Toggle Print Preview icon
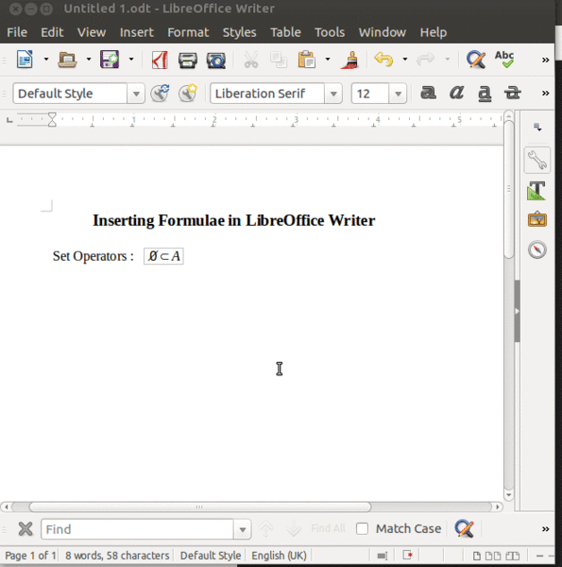 click(x=215, y=60)
